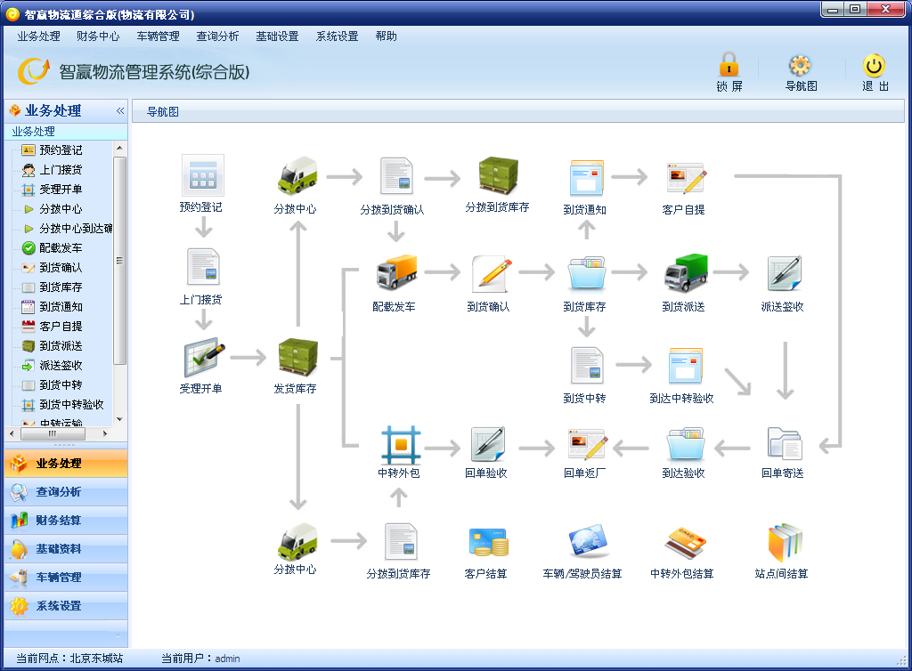Open the 财务中心 menu
This screenshot has height=671, width=912.
(98, 36)
